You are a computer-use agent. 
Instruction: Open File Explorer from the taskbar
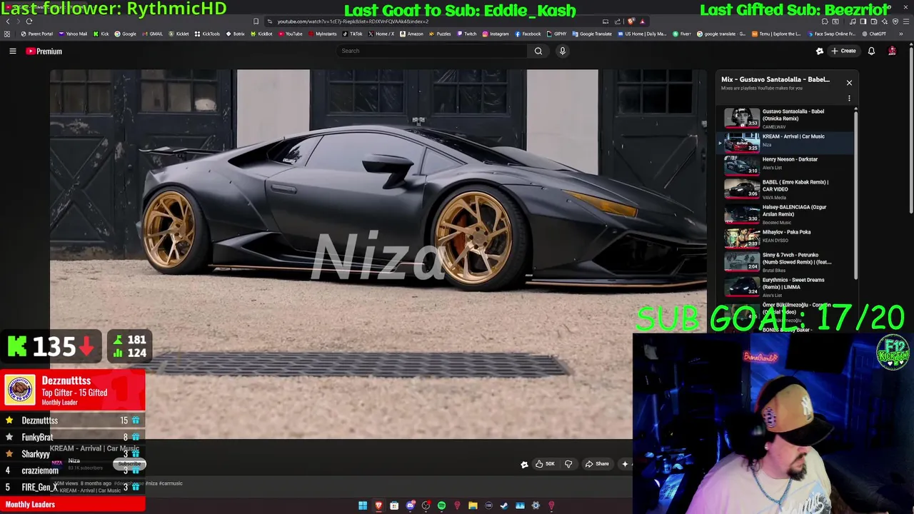click(x=473, y=505)
